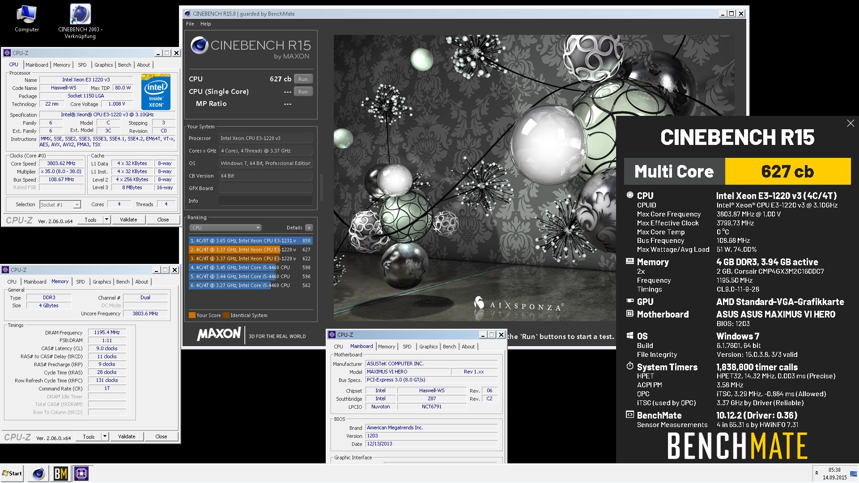This screenshot has height=483, width=859.
Task: Click the BenchMate OS Windows icon
Action: [x=630, y=335]
